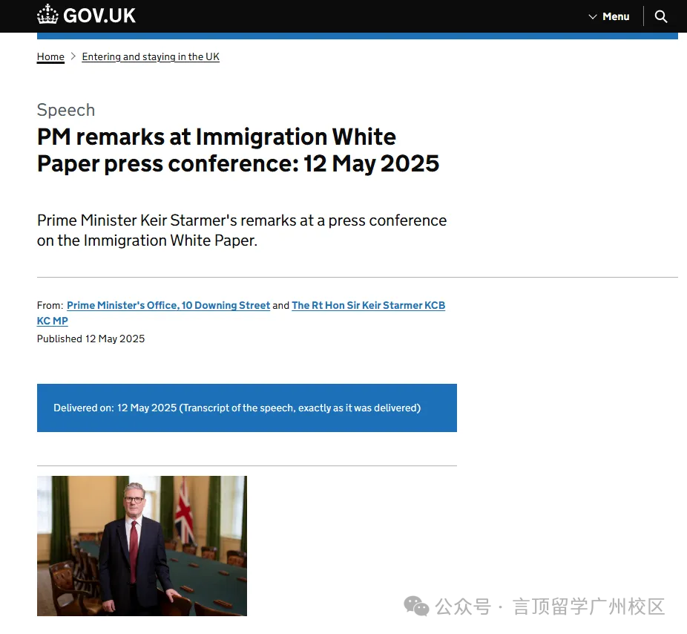This screenshot has width=687, height=634.
Task: Expand the Menu chevron arrow in header
Action: pyautogui.click(x=593, y=16)
